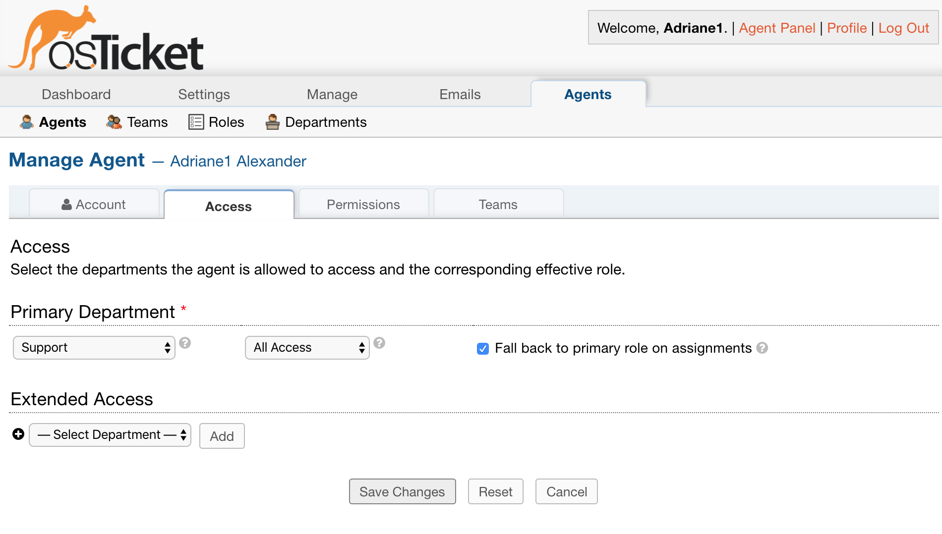The height and width of the screenshot is (534, 942).
Task: Click help icon beside All Access role
Action: pos(379,343)
